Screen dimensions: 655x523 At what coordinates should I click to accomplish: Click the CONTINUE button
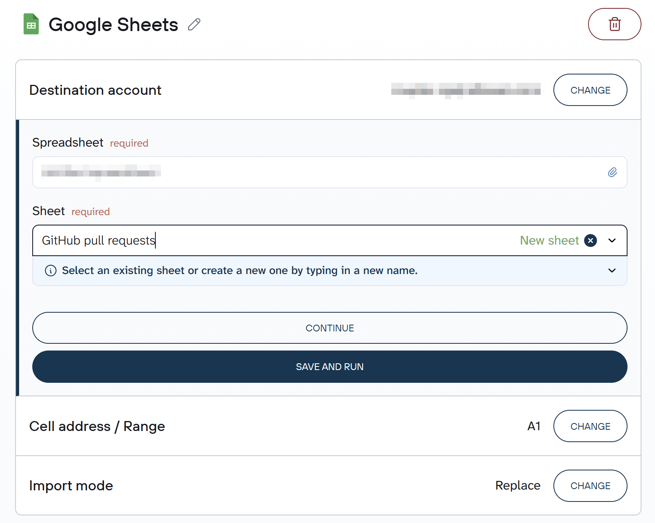point(329,328)
